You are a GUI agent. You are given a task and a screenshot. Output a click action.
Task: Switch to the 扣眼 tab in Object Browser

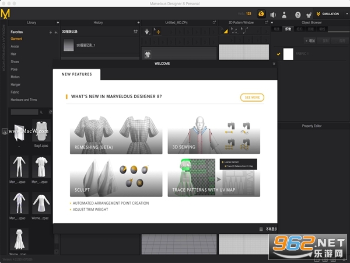click(x=311, y=29)
